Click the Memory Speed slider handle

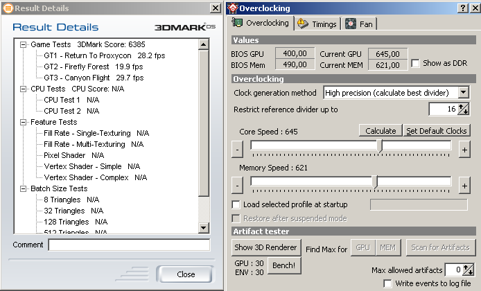(375, 182)
